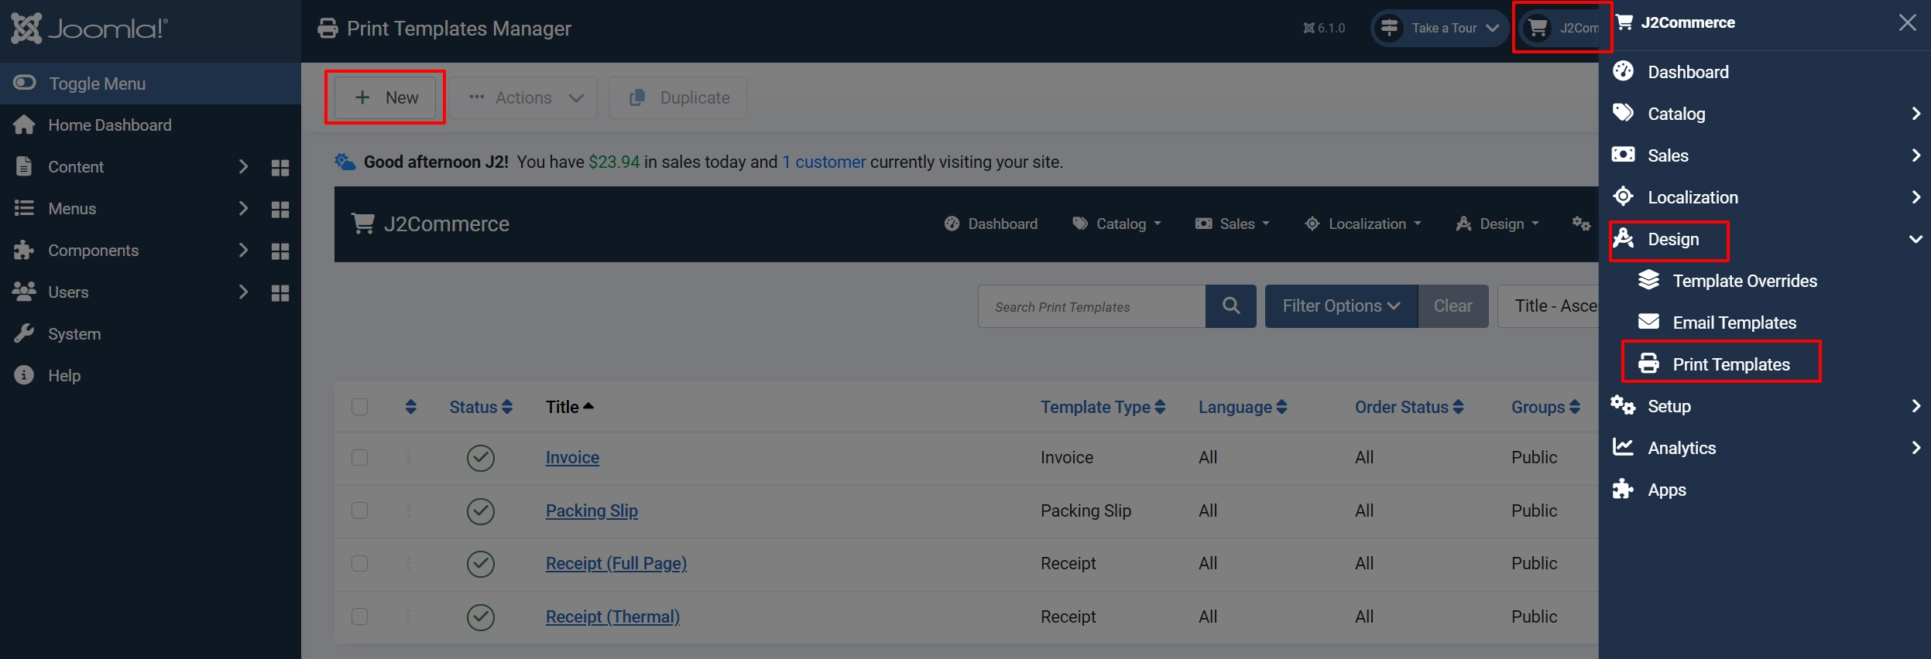The height and width of the screenshot is (659, 1931).
Task: Open the Localization navbar dropdown
Action: coord(1363,224)
